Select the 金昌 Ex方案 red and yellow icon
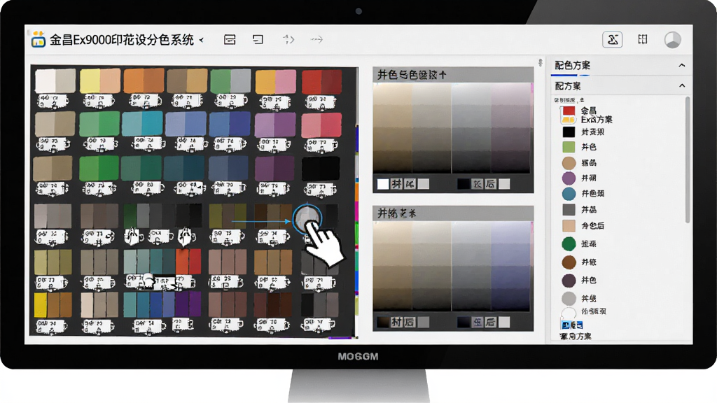This screenshot has width=717, height=403. [569, 115]
